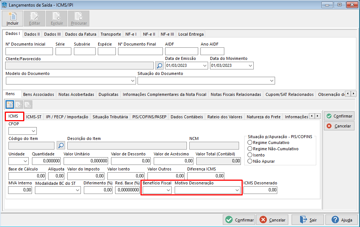Click the bottom Cancelar button
360x227 pixels.
pyautogui.click(x=272, y=220)
